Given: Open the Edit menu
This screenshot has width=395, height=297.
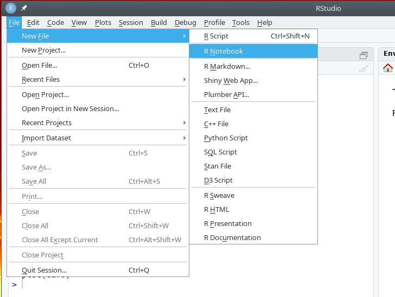Looking at the screenshot, I should pyautogui.click(x=33, y=23).
